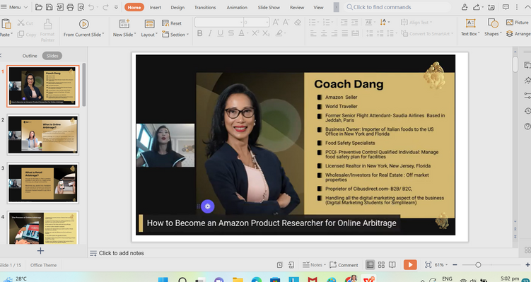Click the Increase Indent icon
Viewport: 531px width, 282px height.
pos(354,23)
